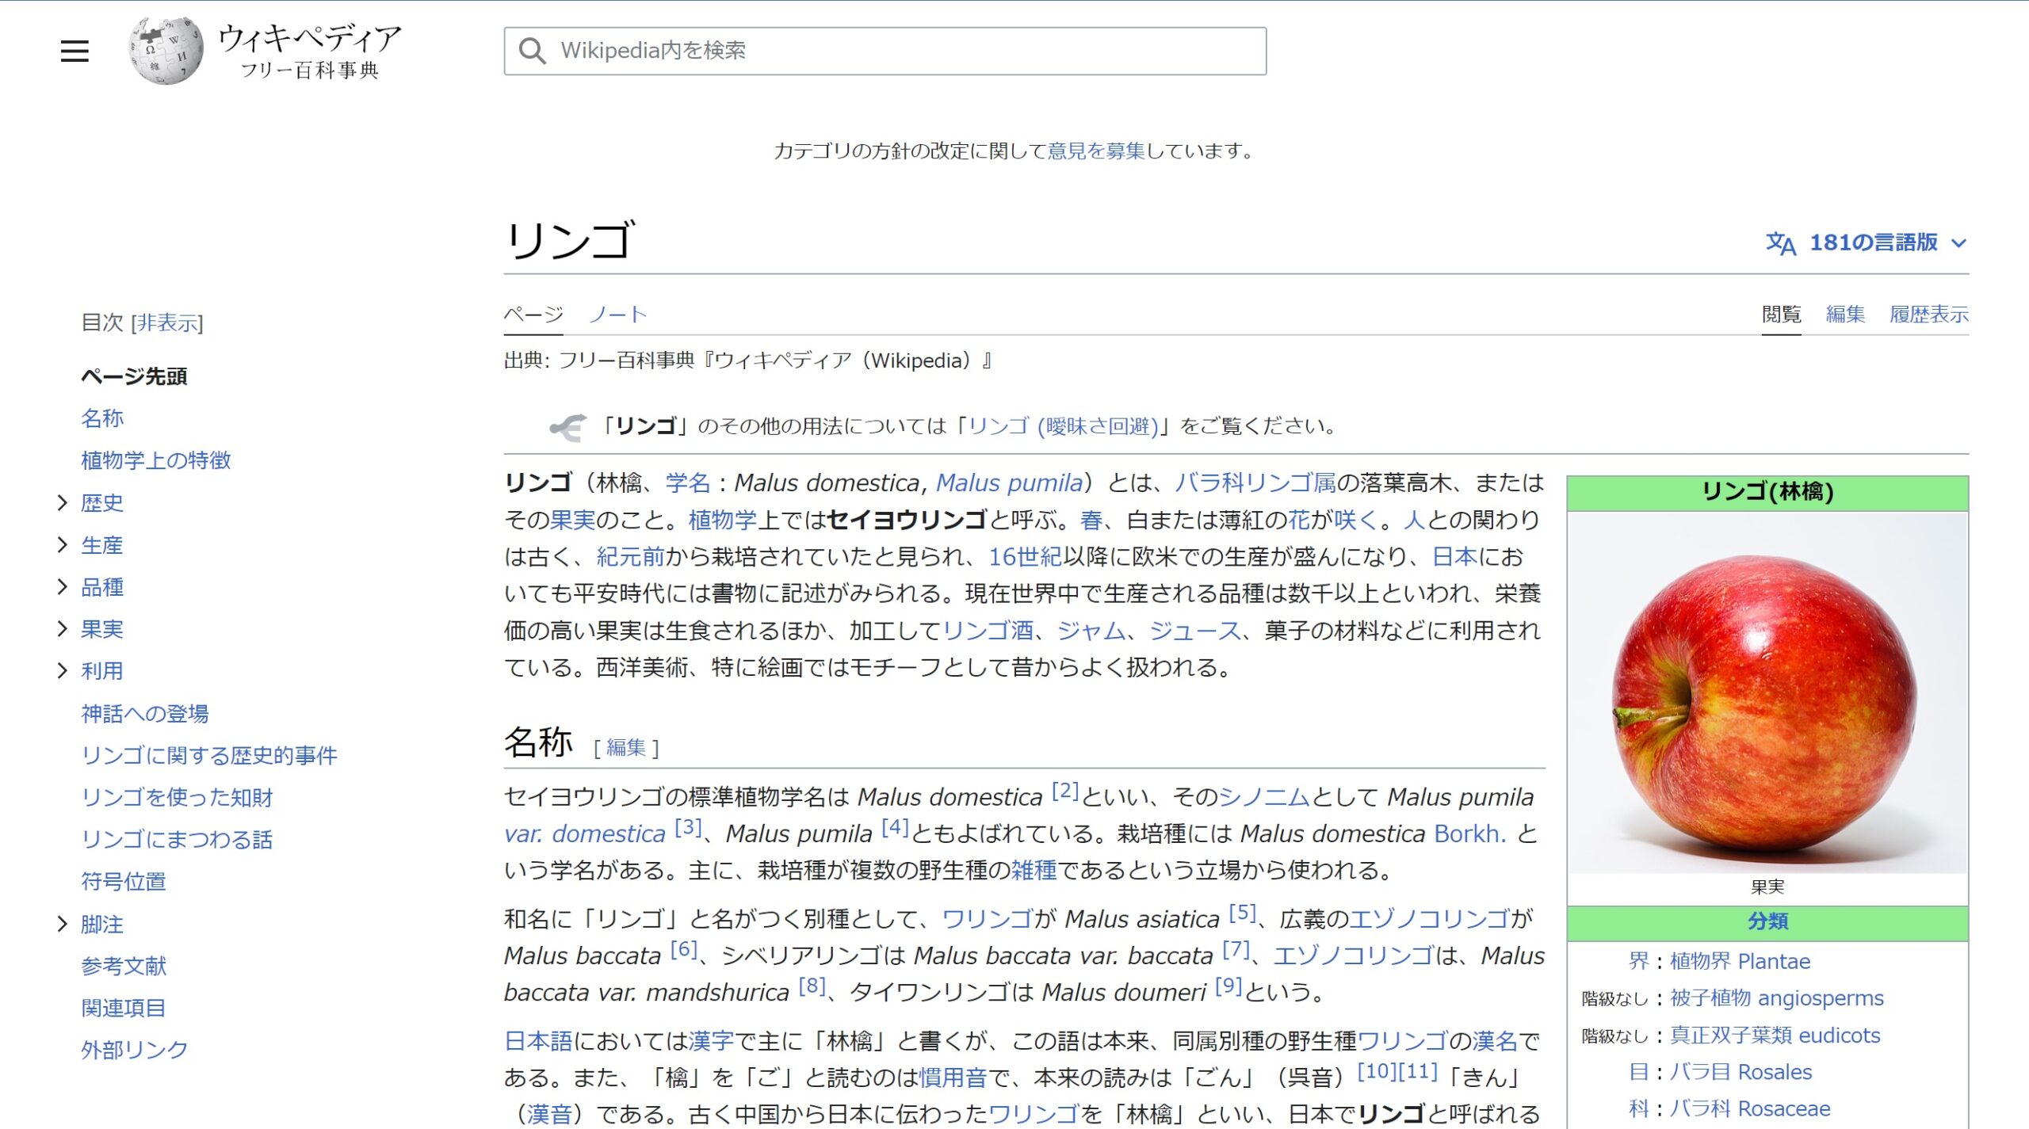Open the 意見を募集 link

1096,151
